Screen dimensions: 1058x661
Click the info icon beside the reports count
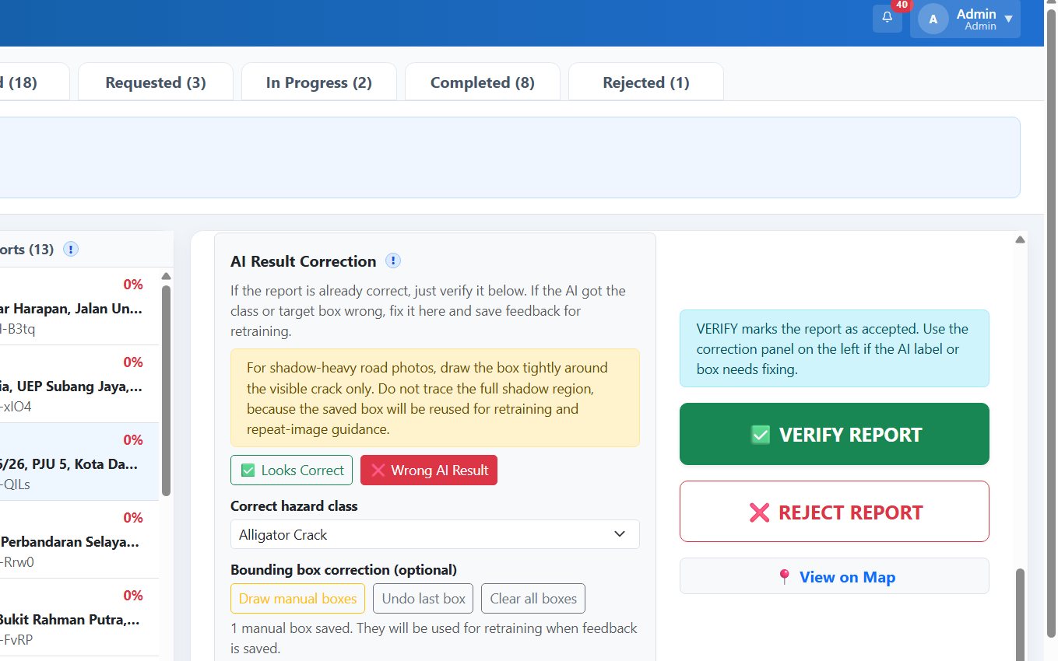tap(71, 250)
